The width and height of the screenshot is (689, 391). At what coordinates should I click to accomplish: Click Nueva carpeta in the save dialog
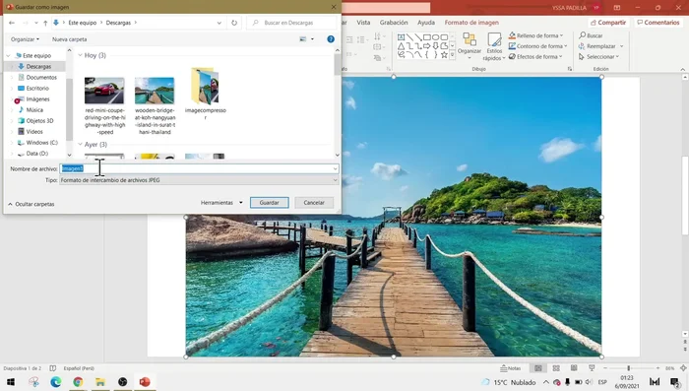click(x=70, y=39)
